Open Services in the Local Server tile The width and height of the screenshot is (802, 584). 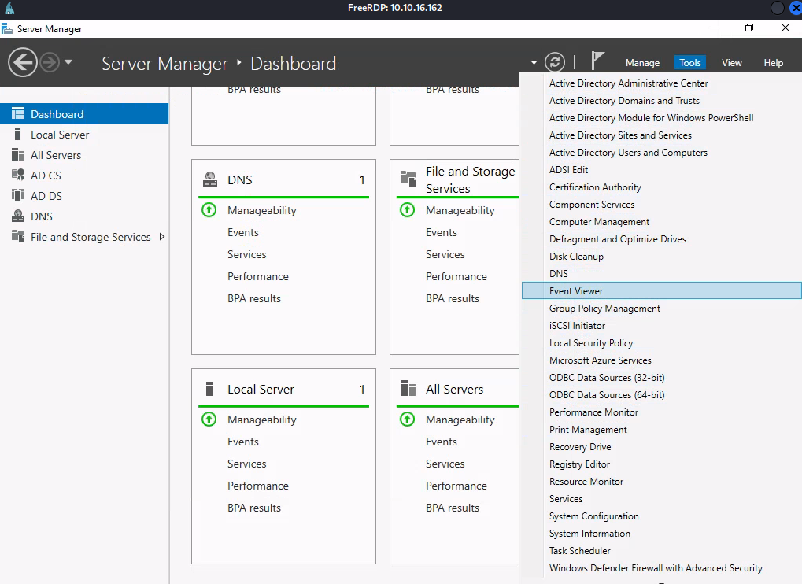point(246,464)
